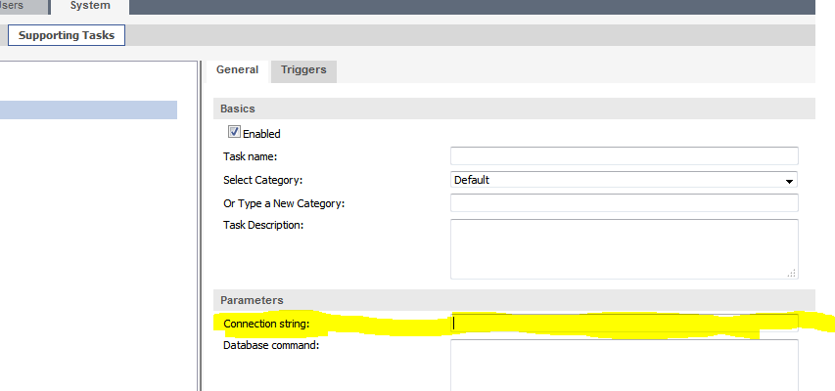Select the Supporting Tasks tab
Image resolution: width=835 pixels, height=391 pixels.
coord(67,36)
